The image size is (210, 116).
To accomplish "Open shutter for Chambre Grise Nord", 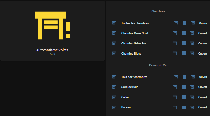I will tap(175, 33).
